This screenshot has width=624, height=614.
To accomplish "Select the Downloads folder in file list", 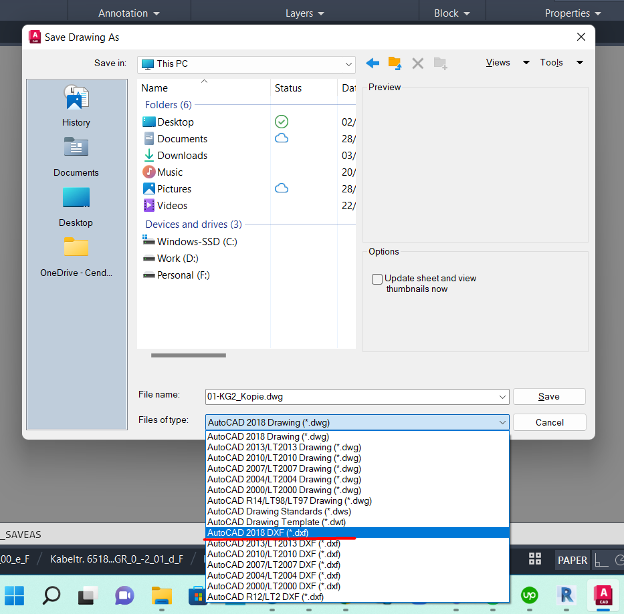I will pyautogui.click(x=175, y=156).
